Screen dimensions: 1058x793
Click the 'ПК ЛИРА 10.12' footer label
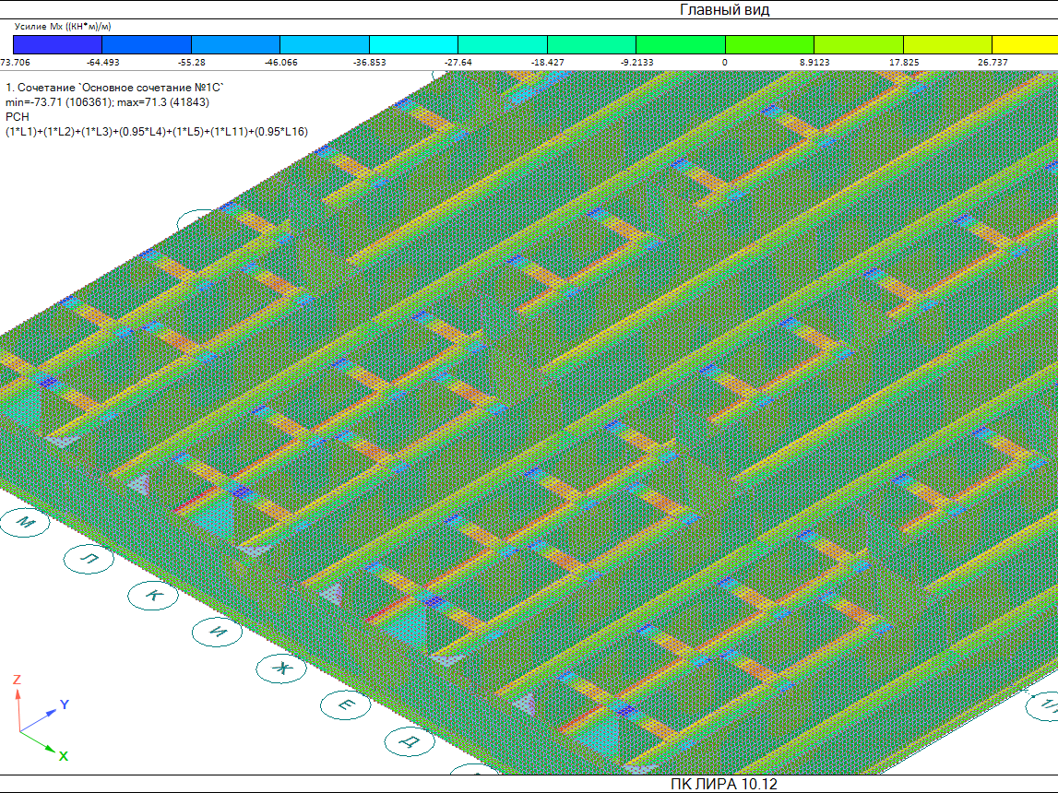[x=724, y=784]
